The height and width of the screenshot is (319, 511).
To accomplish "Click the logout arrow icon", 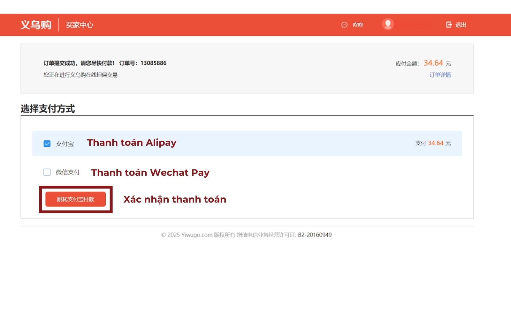I will (449, 25).
